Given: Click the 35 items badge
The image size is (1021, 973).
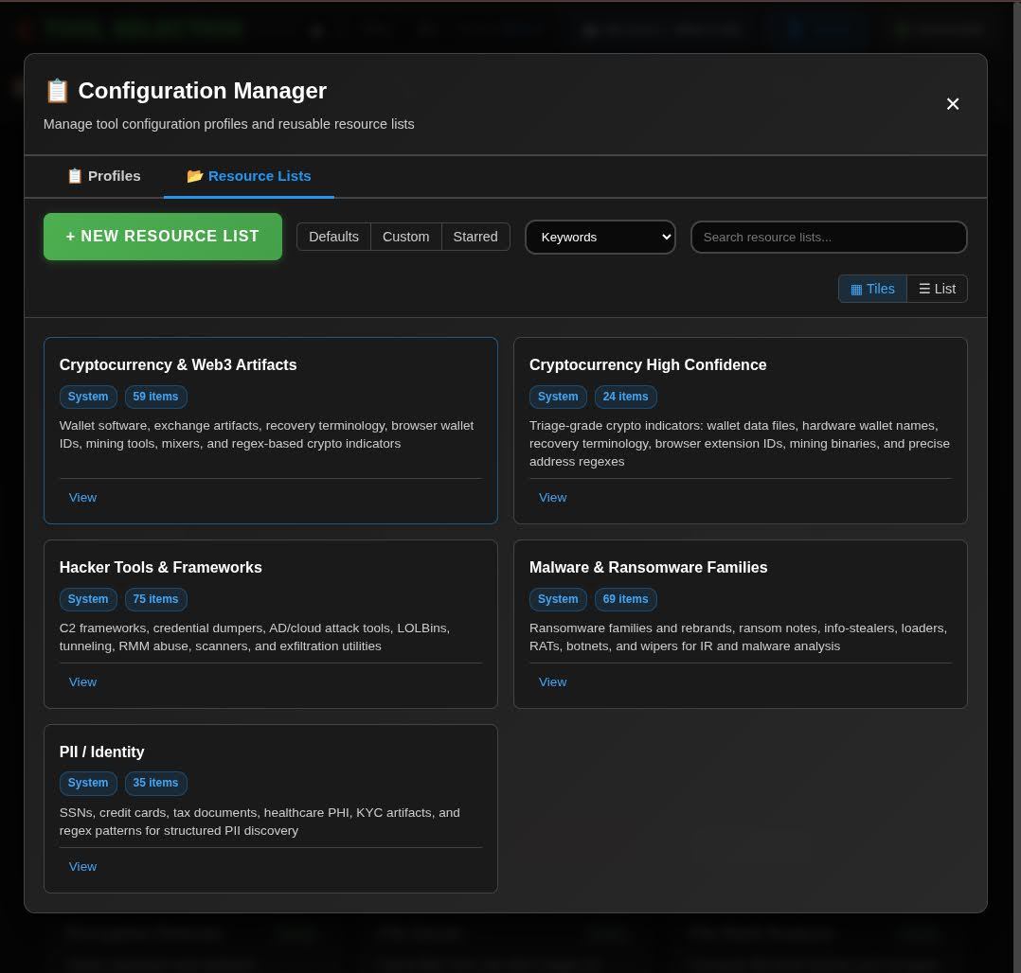Looking at the screenshot, I should point(155,783).
